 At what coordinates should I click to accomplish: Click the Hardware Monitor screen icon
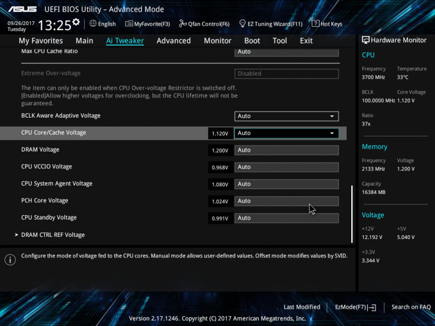[366, 40]
